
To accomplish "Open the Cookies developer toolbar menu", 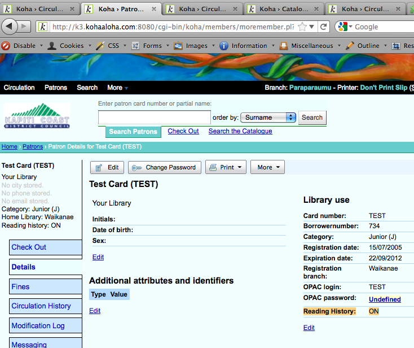I will (65, 46).
